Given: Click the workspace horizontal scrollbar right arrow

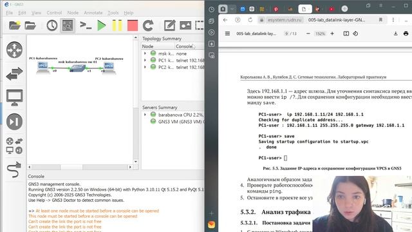Looking at the screenshot, I should click(x=130, y=167).
